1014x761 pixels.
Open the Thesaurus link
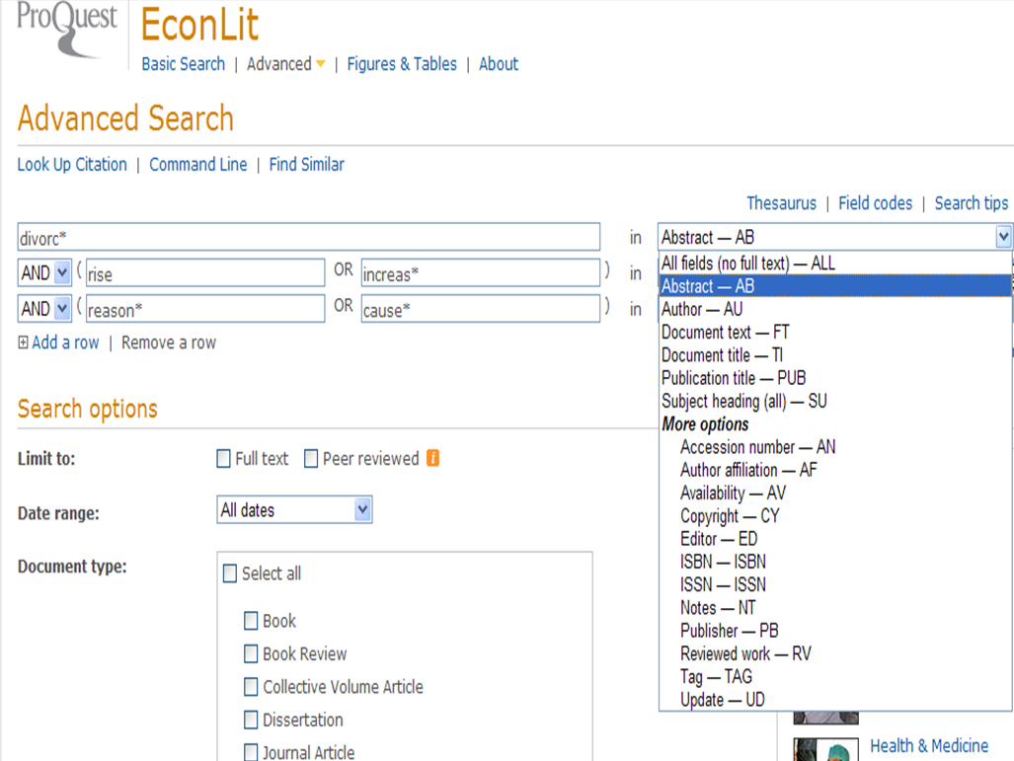coord(781,203)
